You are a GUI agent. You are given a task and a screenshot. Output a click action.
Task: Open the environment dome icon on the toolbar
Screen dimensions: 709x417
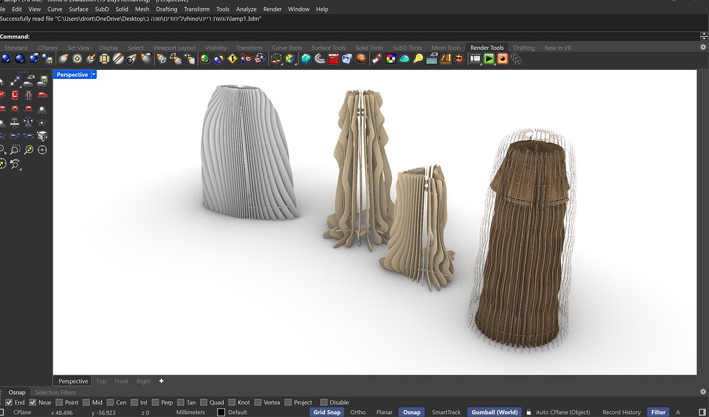(404, 60)
